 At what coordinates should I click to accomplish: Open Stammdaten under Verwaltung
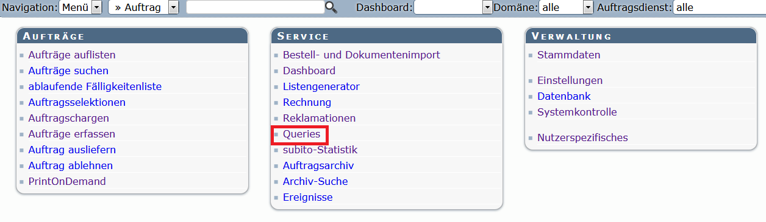click(x=568, y=55)
